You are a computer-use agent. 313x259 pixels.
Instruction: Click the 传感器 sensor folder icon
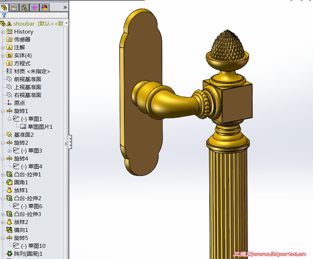(x=9, y=39)
